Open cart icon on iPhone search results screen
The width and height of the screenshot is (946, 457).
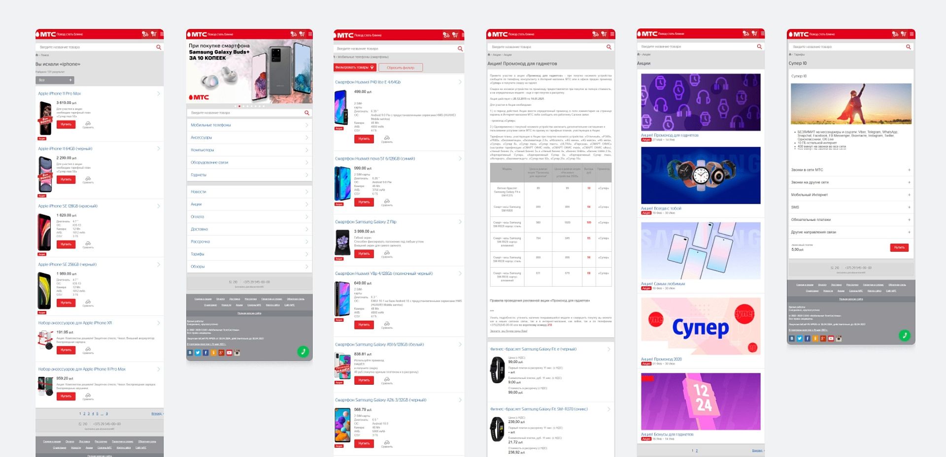point(154,34)
